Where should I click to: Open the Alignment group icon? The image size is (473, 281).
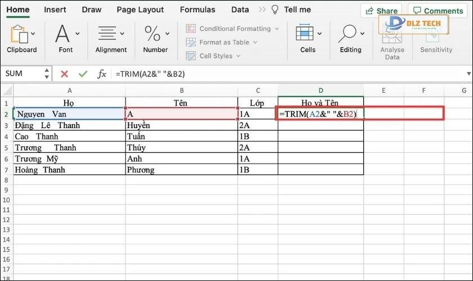point(107,33)
